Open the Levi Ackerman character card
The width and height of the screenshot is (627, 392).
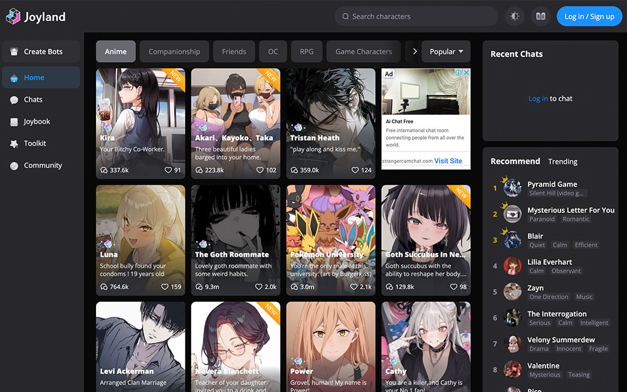(x=140, y=347)
